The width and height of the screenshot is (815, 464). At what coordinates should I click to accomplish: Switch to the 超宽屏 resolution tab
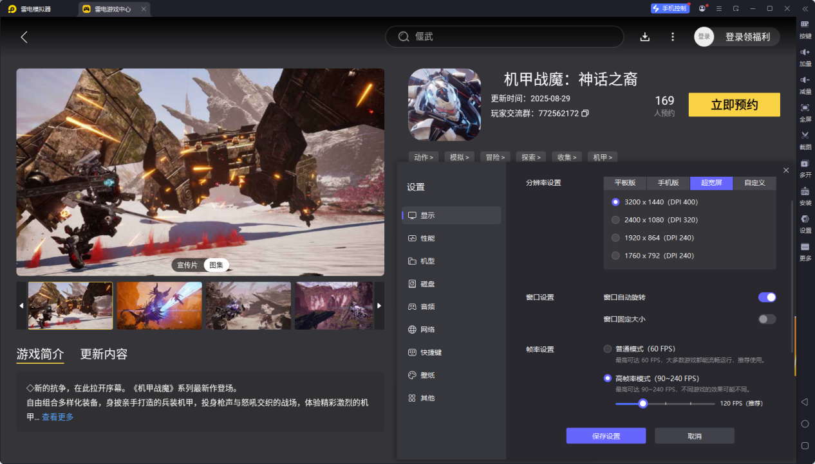(x=711, y=183)
